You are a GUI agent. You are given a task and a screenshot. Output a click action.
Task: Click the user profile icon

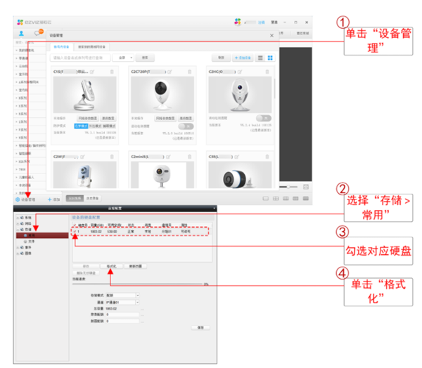click(22, 33)
